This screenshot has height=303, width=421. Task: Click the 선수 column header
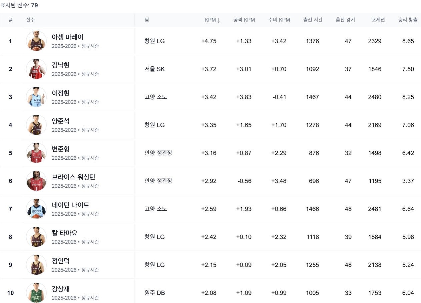click(30, 20)
